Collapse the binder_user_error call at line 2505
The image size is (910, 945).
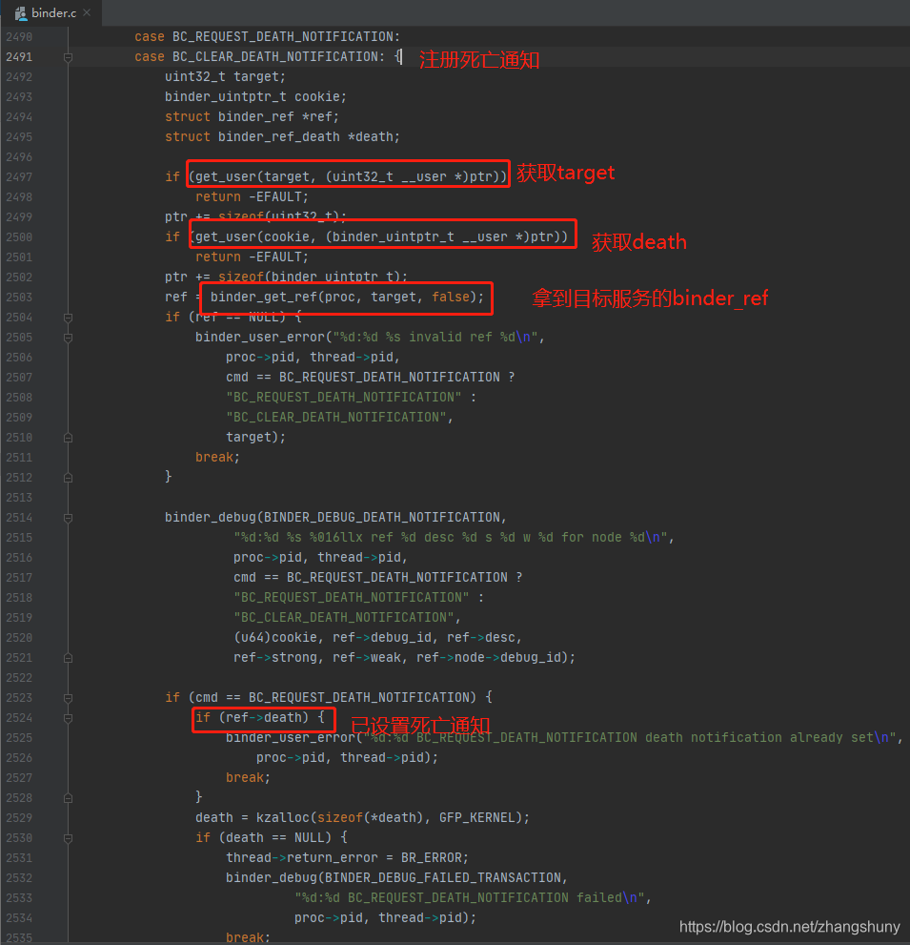(68, 338)
